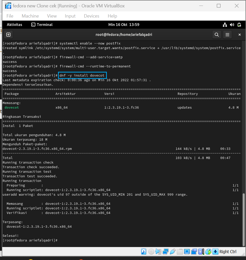Open the Devices menu
The width and height of the screenshot is (246, 260).
tap(92, 16)
